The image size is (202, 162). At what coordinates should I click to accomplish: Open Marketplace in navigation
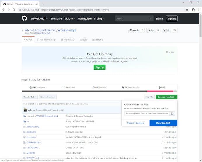(x=85, y=19)
